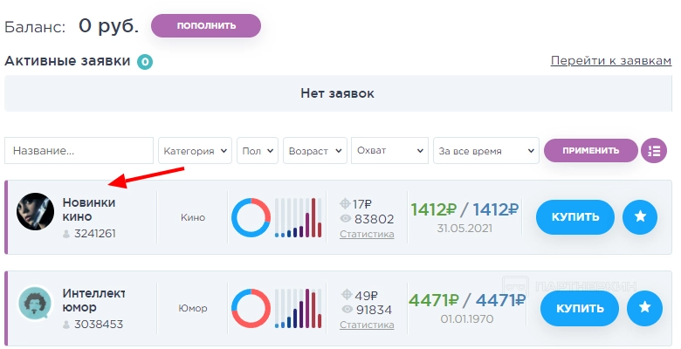Image resolution: width=681 pixels, height=349 pixels.
Task: Click the eye icon next to 91834
Action: [x=347, y=309]
